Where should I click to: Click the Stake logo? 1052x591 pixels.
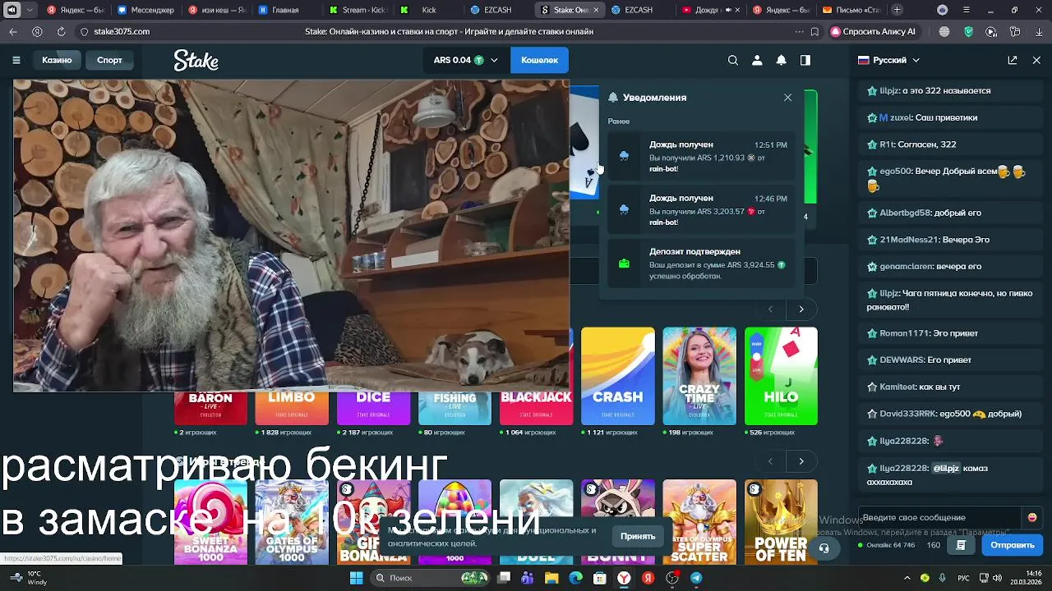pos(196,60)
